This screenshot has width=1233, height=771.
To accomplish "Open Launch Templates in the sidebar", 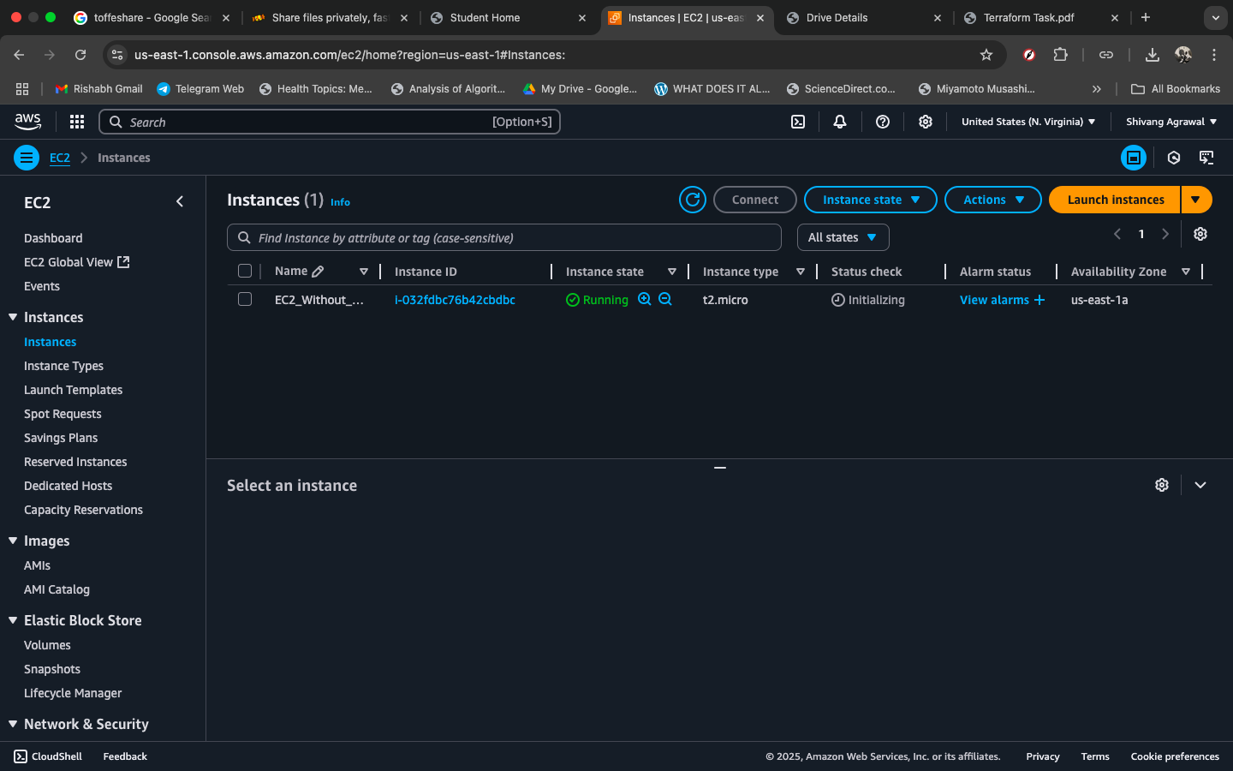I will [x=73, y=390].
